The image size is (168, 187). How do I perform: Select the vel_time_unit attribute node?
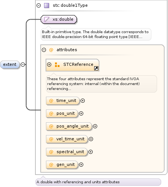(x=67, y=139)
